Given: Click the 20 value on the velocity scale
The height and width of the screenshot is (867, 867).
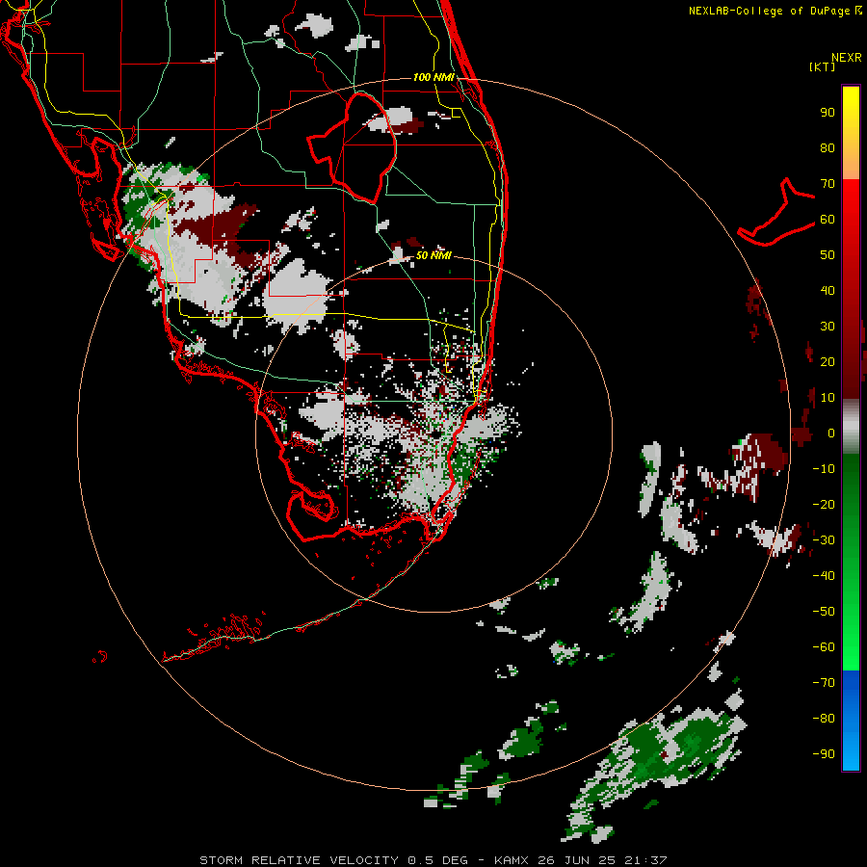Looking at the screenshot, I should click(x=828, y=362).
